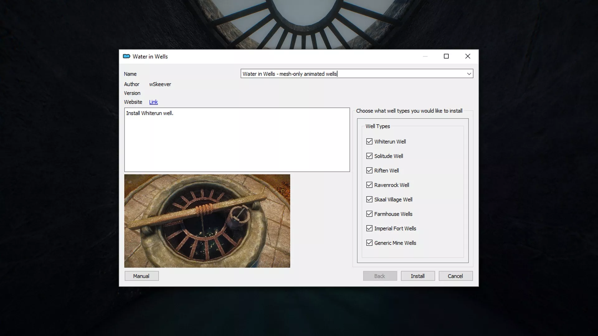Click the well preview image
598x336 pixels.
(x=207, y=221)
